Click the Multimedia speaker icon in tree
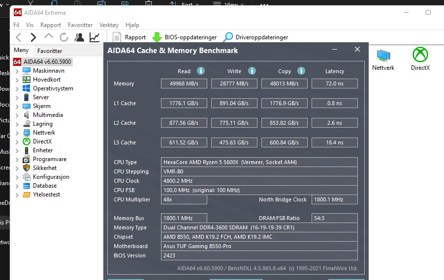This screenshot has height=280, width=444. click(26, 115)
